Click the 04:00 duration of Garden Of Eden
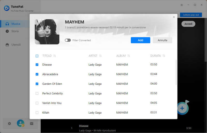This screenshot has width=207, height=133. [x=154, y=84]
